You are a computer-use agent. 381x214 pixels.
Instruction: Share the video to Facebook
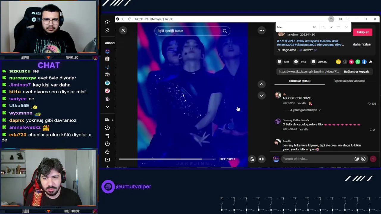coord(364,62)
